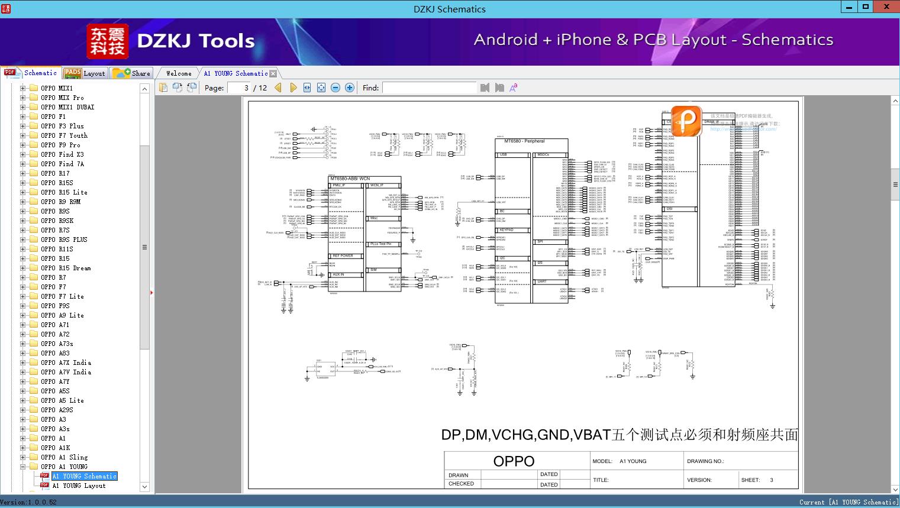This screenshot has height=508, width=900.
Task: Expand the OPPO R9S folder node
Action: pyautogui.click(x=22, y=211)
